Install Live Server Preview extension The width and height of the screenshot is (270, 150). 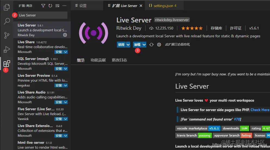(59, 85)
